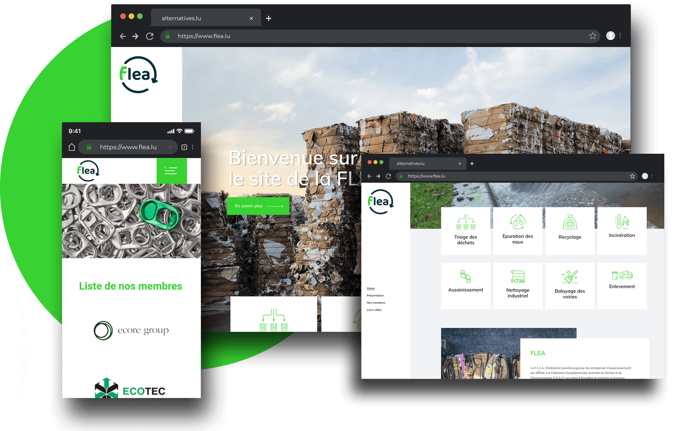Click back arrow in large browser window
This screenshot has width=689, height=431.
(123, 36)
